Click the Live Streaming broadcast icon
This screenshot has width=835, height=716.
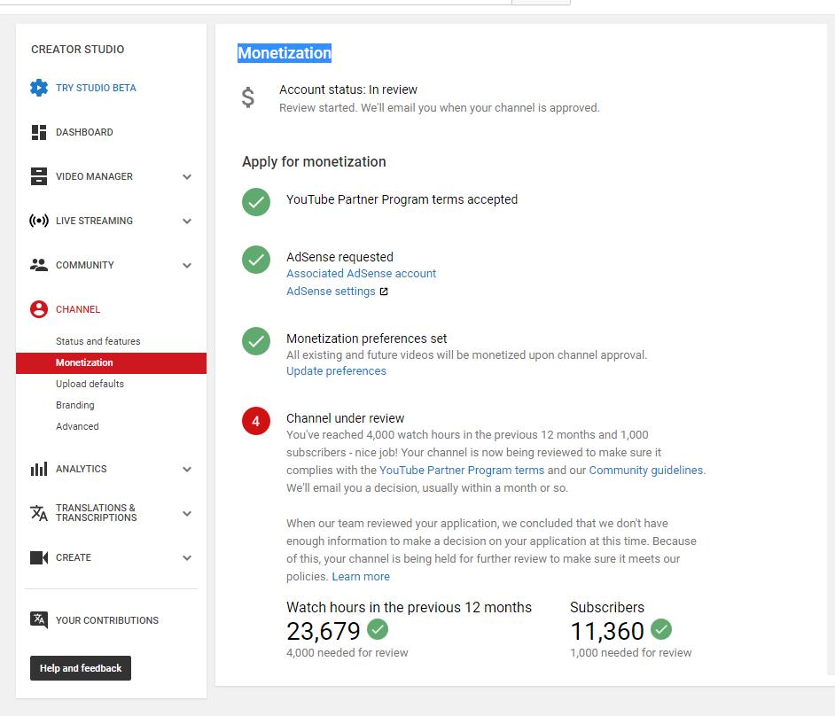click(x=39, y=221)
